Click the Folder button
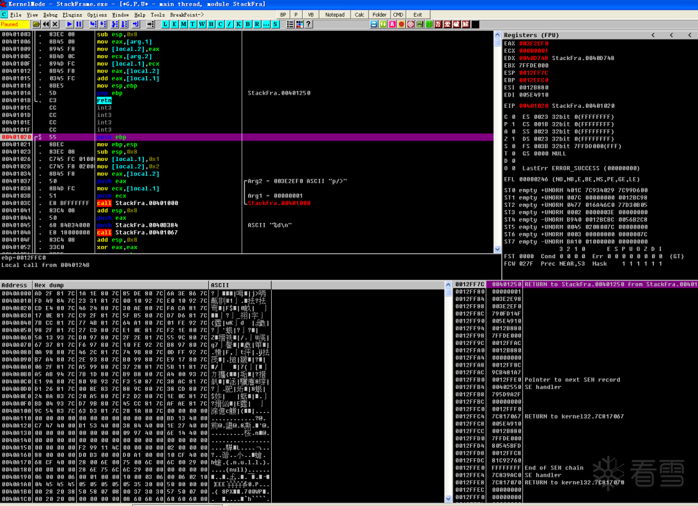698x506 pixels. 380,15
